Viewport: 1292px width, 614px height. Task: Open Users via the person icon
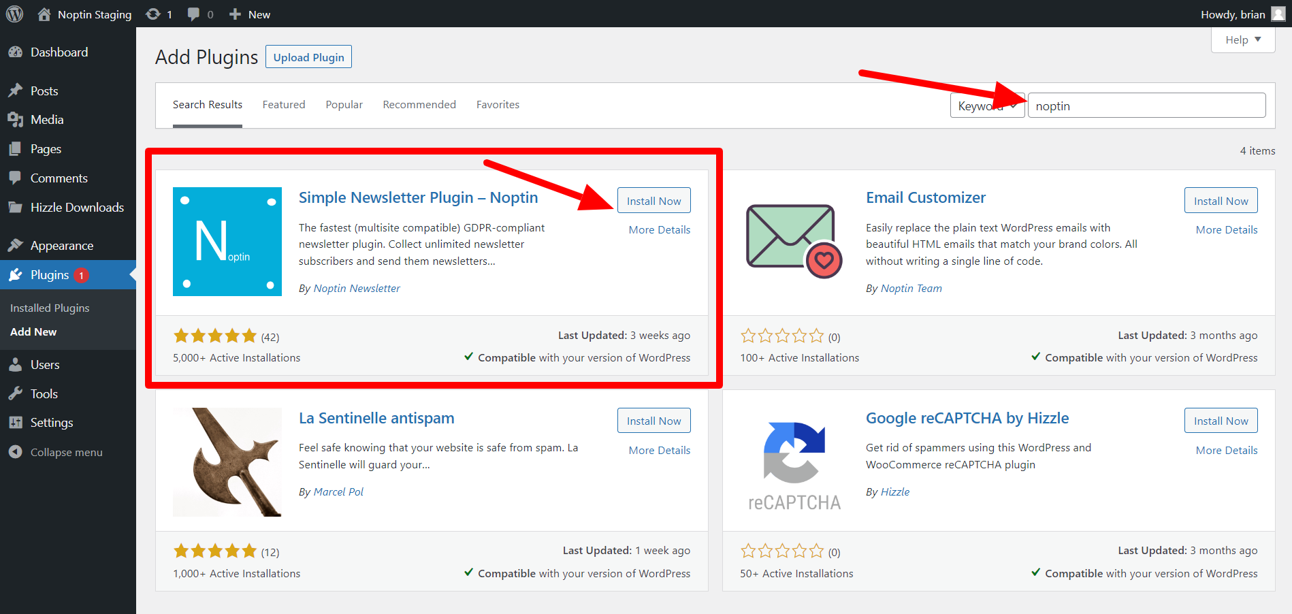(x=16, y=364)
